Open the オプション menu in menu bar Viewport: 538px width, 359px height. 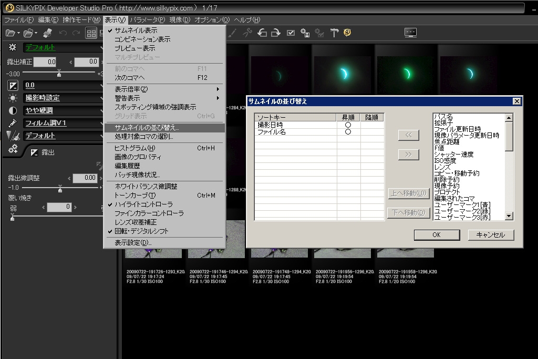pos(212,20)
